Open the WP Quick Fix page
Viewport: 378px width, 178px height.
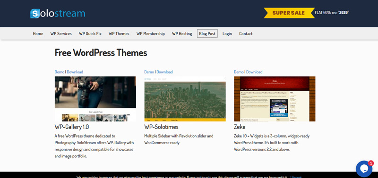pos(90,33)
